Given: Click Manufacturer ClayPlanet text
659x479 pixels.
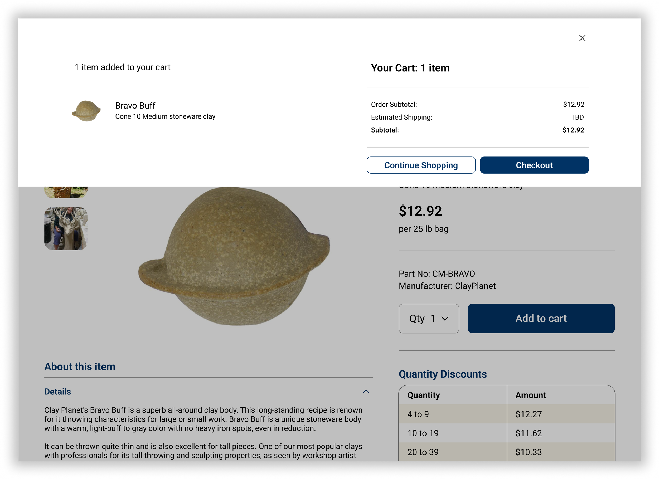Looking at the screenshot, I should click(x=447, y=286).
